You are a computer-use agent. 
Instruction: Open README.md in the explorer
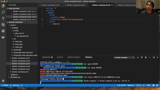pyautogui.click(x=15, y=77)
